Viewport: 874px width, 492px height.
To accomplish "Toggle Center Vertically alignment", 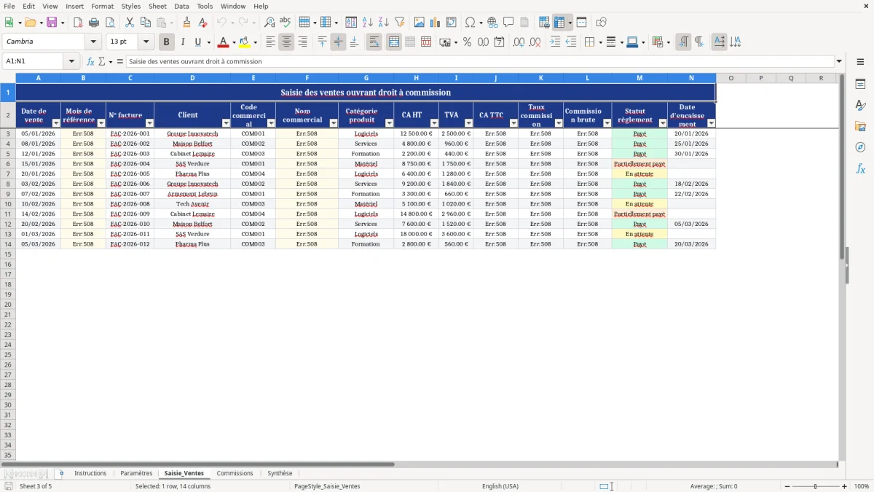I will click(338, 42).
